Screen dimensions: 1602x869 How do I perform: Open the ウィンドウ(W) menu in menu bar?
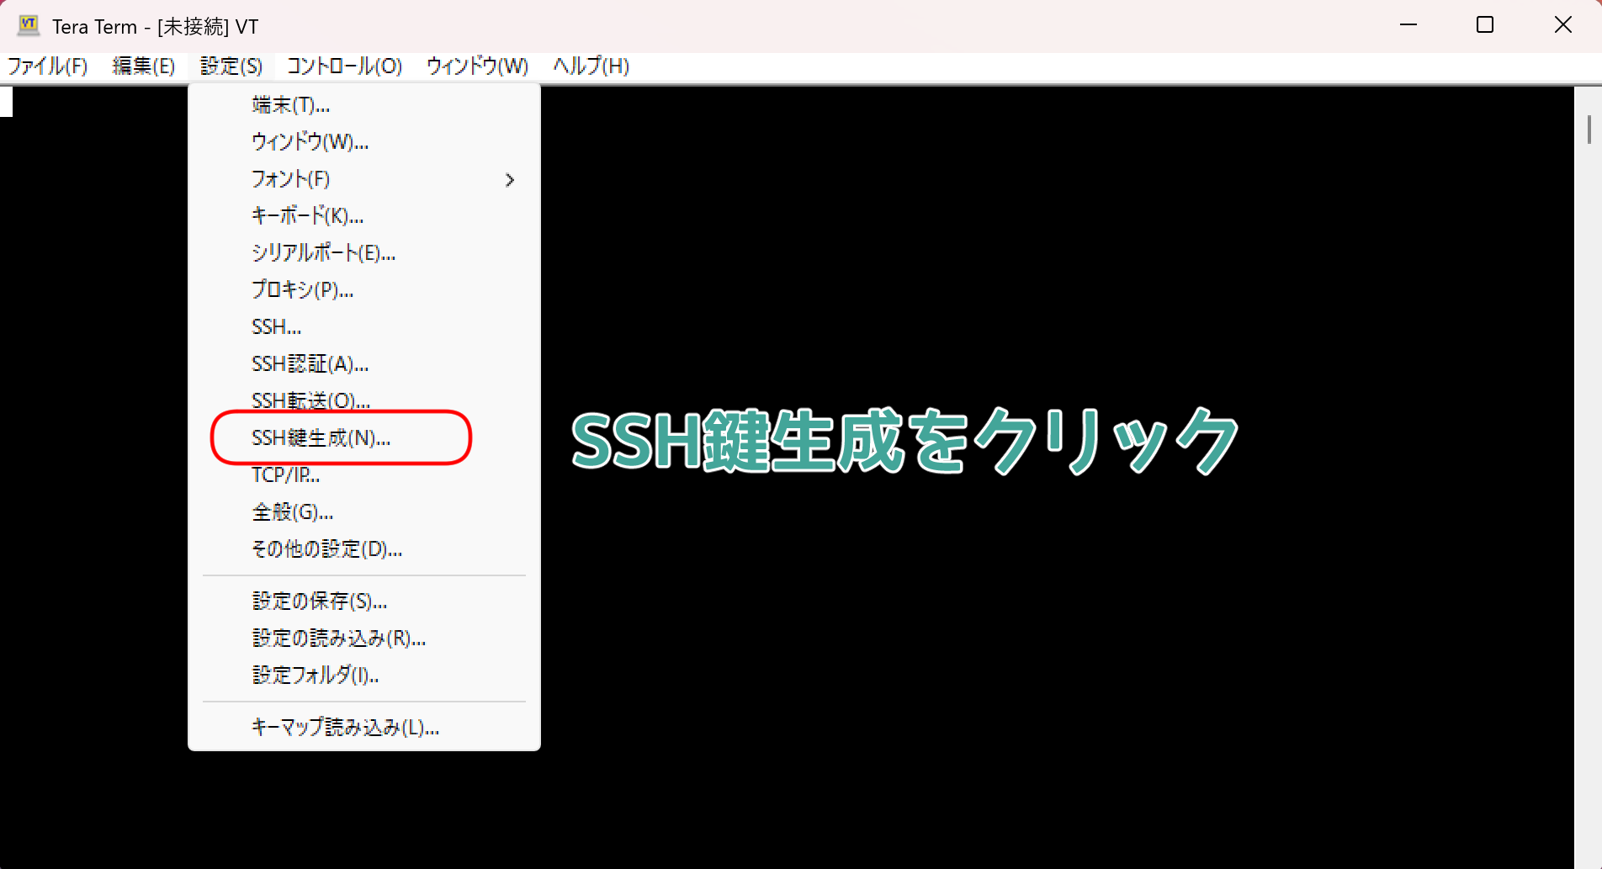tap(477, 66)
